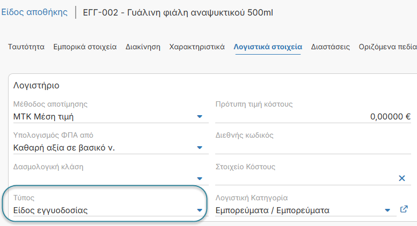This screenshot has height=226, width=417.
Task: Clear the Στοιχείο Κόστους field with X icon
Action: pyautogui.click(x=402, y=178)
